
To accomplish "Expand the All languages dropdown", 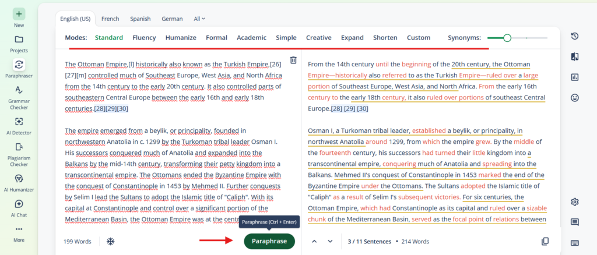I will [x=199, y=19].
